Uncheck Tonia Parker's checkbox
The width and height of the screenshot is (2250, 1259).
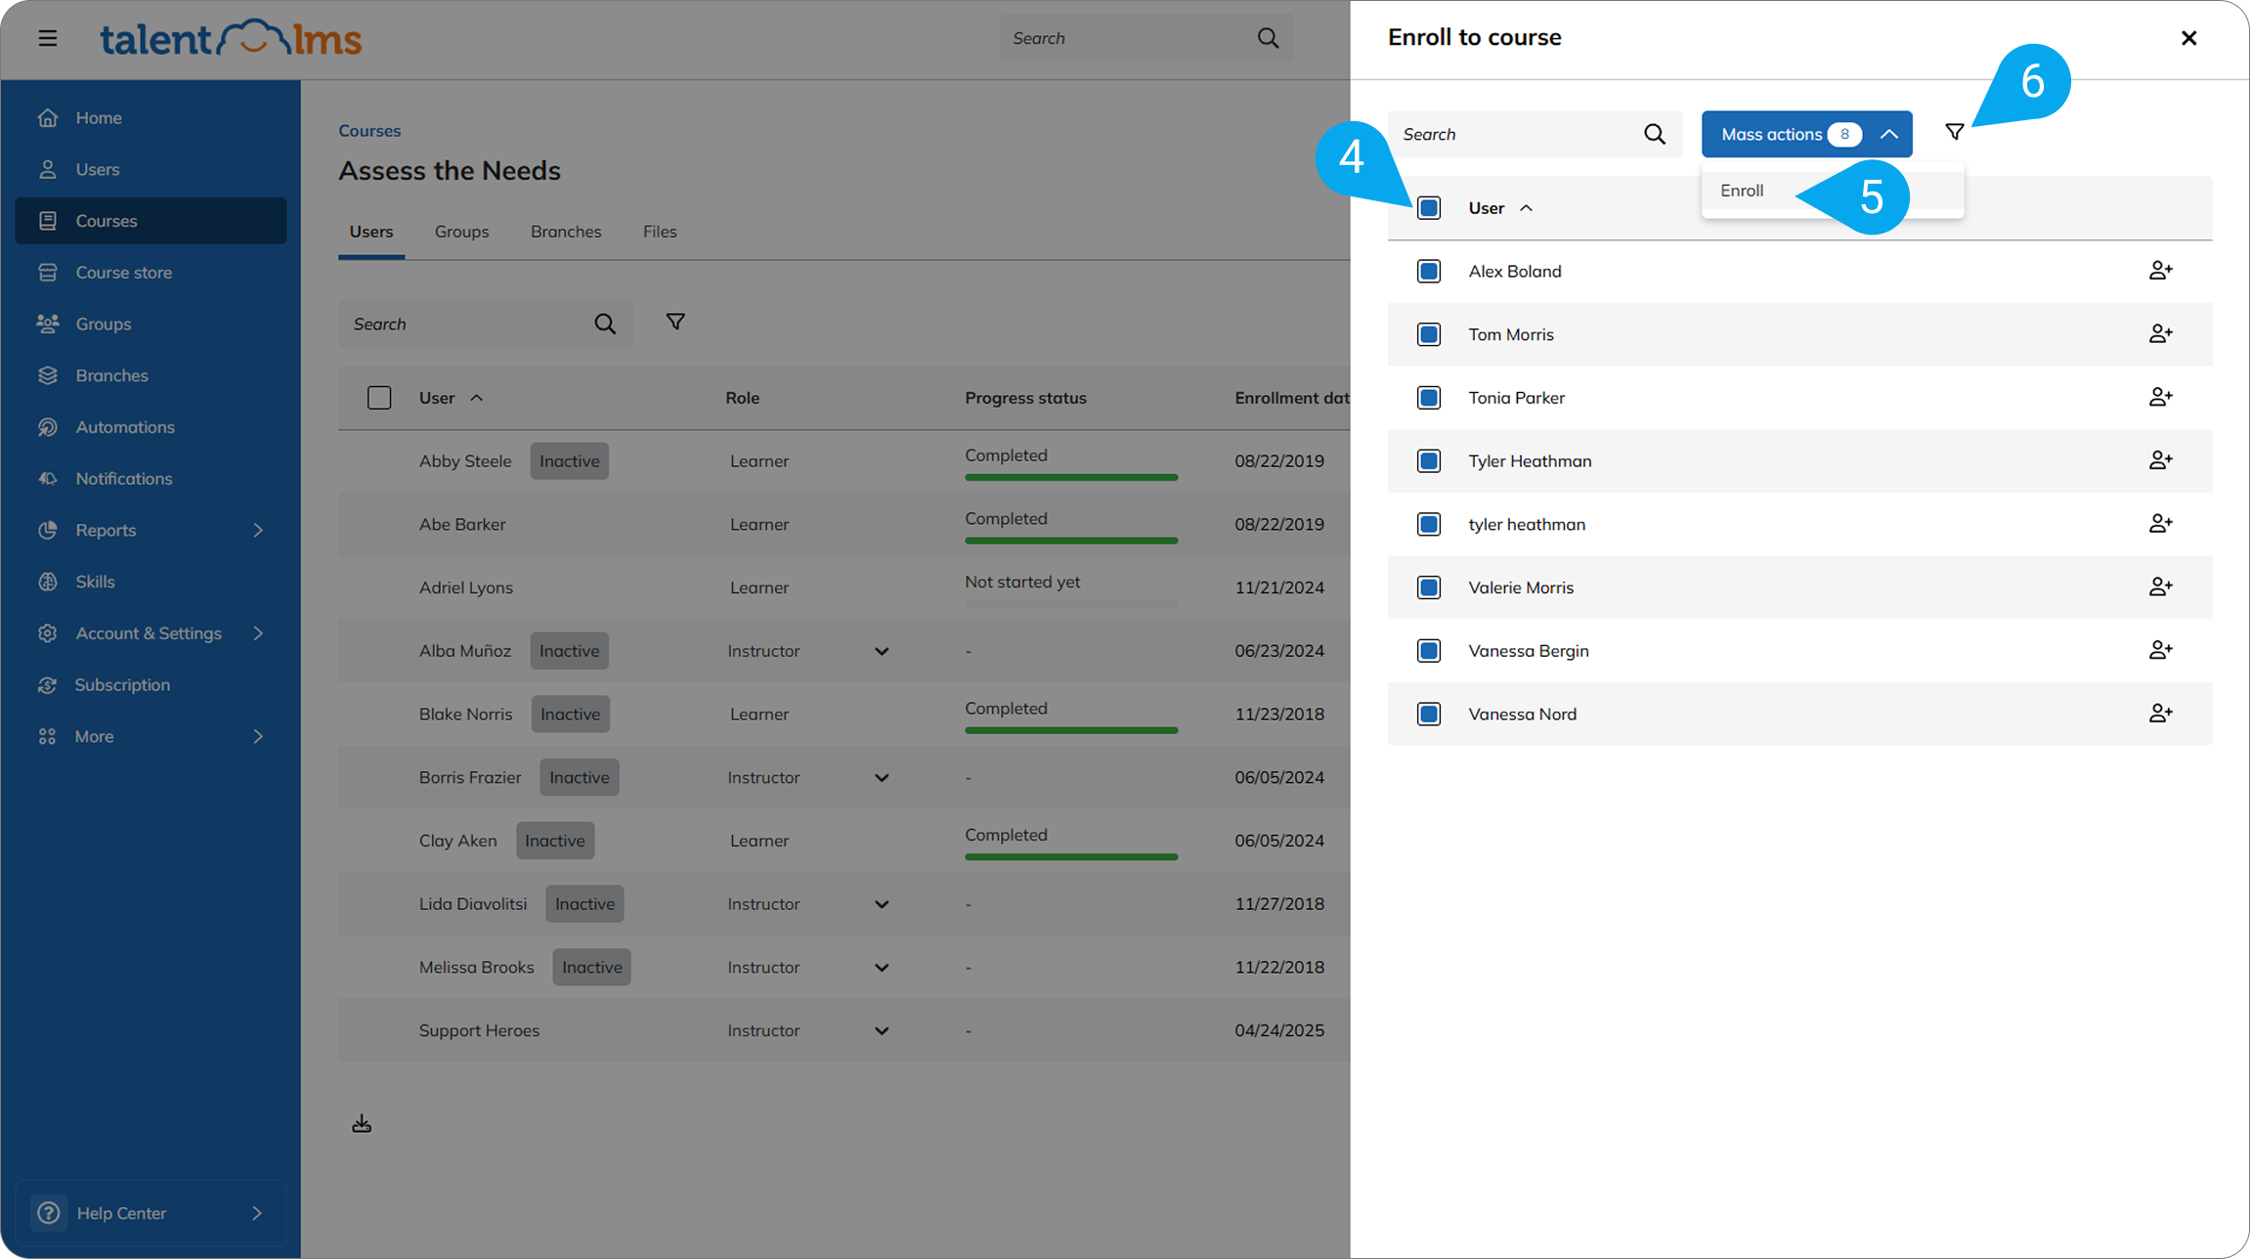click(1429, 398)
